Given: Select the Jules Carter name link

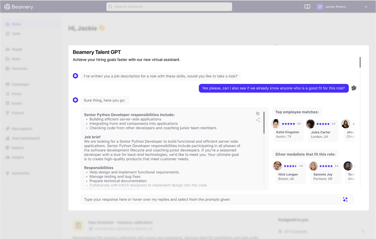Looking at the screenshot, I should (x=321, y=132).
